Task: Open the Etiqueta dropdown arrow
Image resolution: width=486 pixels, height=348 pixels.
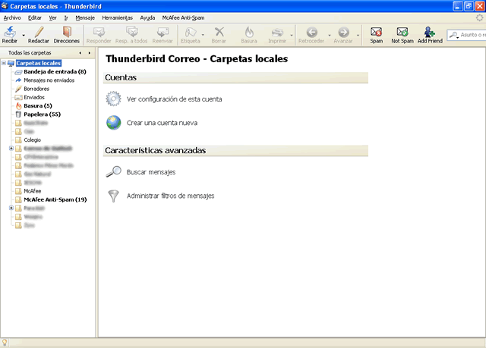Action: point(203,36)
